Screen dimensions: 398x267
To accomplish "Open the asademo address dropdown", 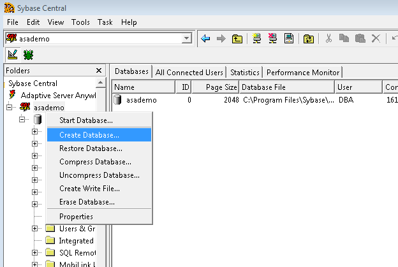I will click(x=186, y=39).
